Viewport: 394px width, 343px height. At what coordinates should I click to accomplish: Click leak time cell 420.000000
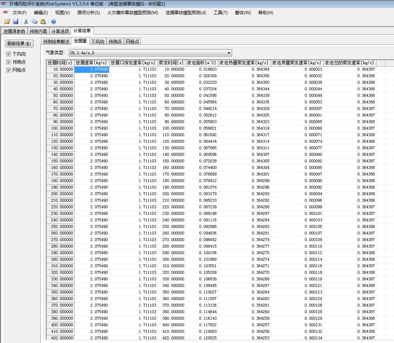[60, 338]
